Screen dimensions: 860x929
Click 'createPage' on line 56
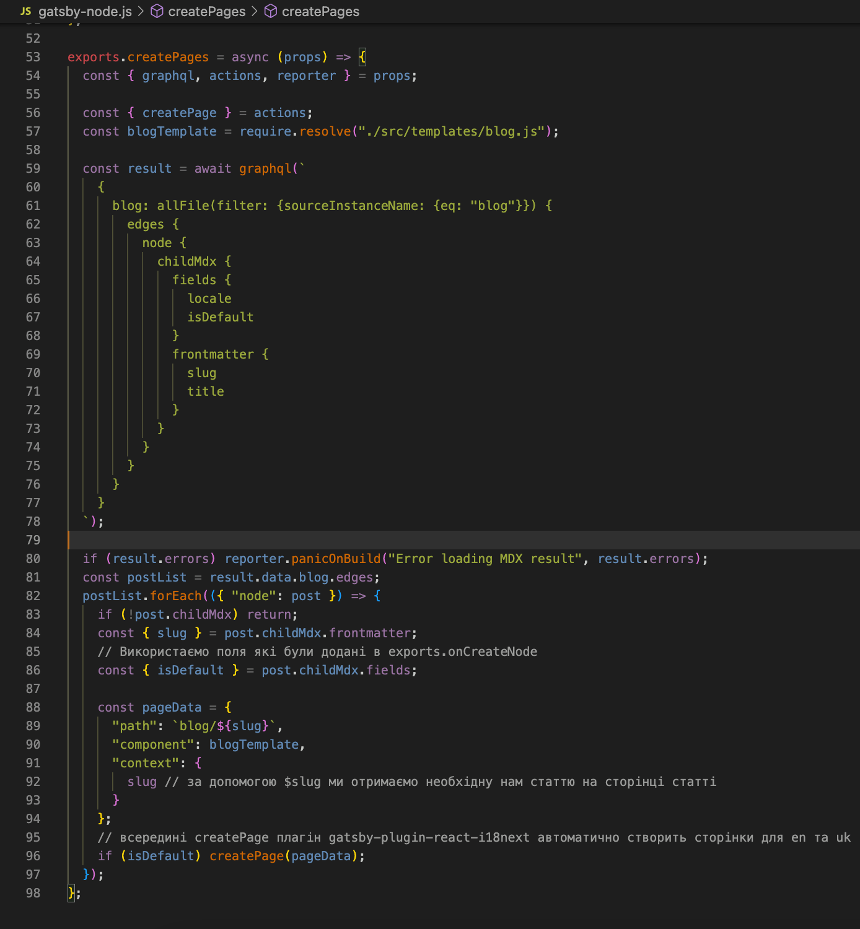[x=180, y=113]
